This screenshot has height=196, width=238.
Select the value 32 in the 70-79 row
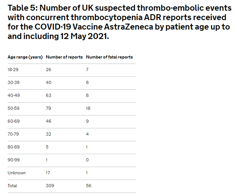pos(49,134)
